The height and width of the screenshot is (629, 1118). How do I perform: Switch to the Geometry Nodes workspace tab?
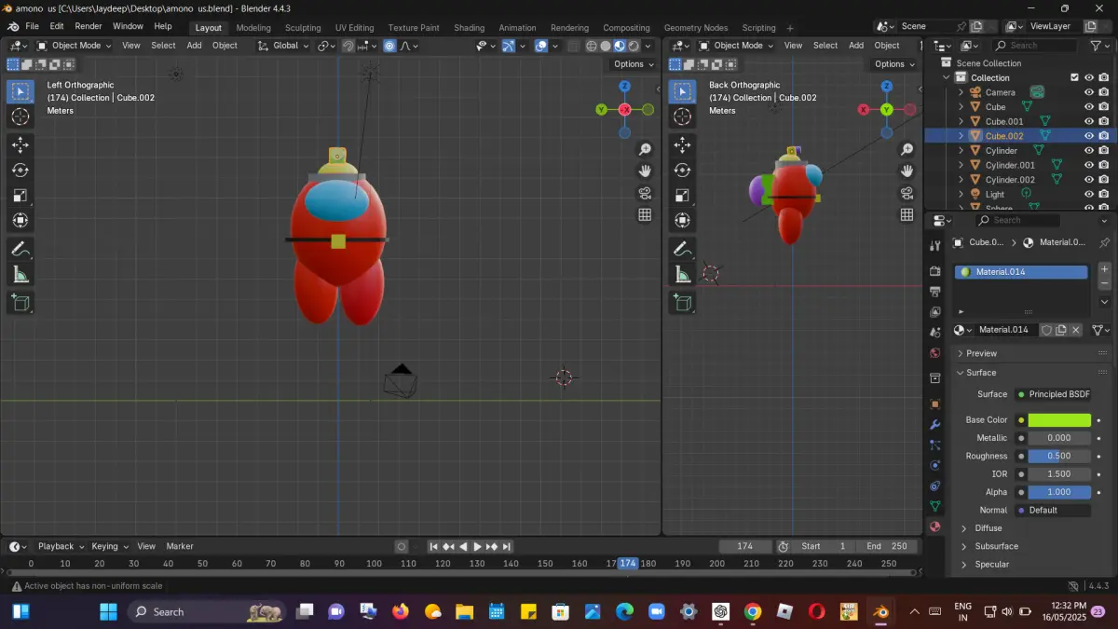[695, 28]
